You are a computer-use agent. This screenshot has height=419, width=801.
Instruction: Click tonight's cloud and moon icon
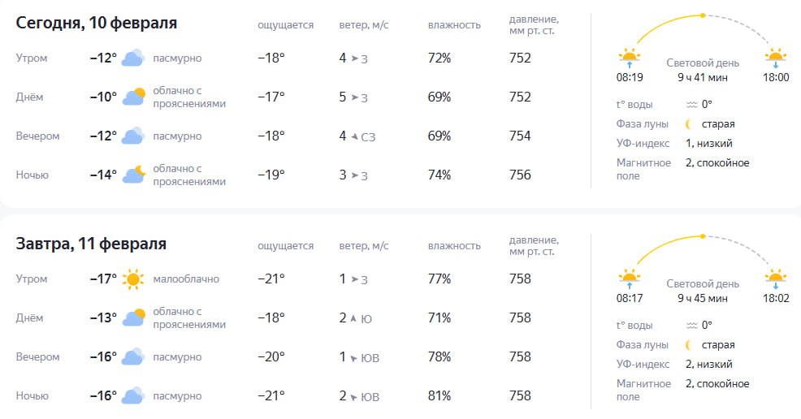(x=133, y=175)
